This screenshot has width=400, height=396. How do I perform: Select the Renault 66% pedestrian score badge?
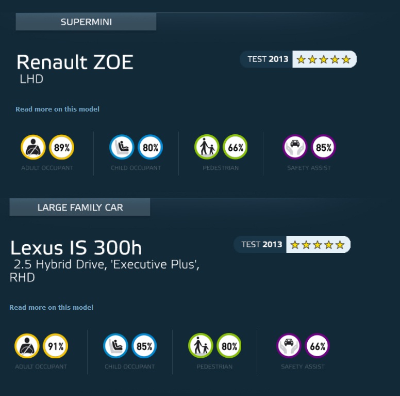pos(235,147)
